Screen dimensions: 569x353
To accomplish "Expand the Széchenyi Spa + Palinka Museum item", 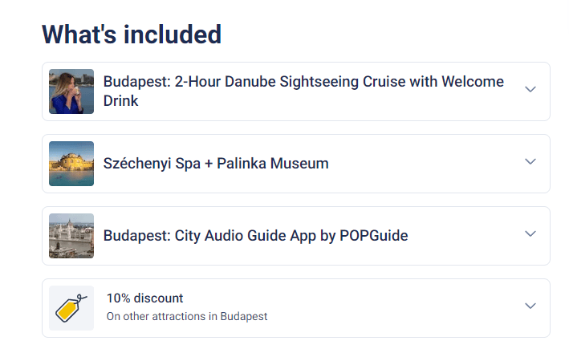I will point(530,161).
